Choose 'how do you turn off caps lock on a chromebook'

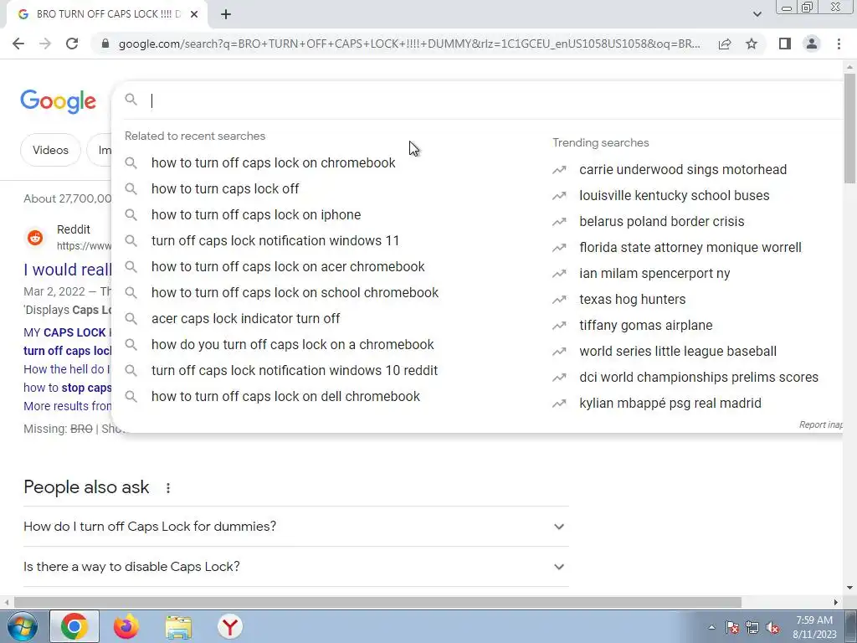tap(292, 344)
